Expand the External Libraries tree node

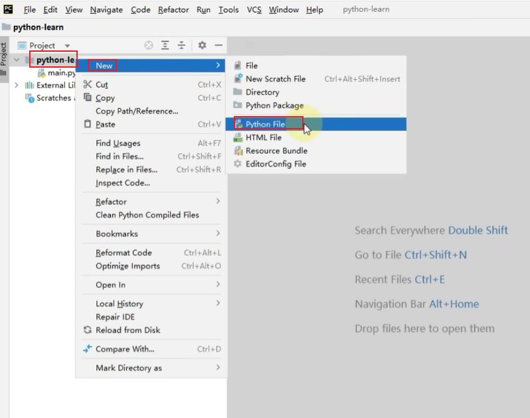pyautogui.click(x=17, y=85)
